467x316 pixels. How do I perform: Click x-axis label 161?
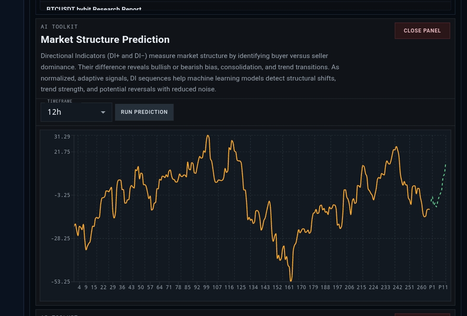[x=289, y=287]
